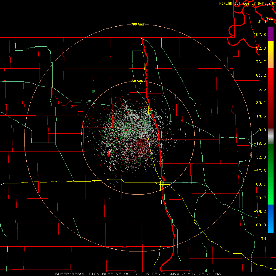Click the -109.8 velocity scale value
Viewport: 276px width, 276px height.
[x=259, y=225]
